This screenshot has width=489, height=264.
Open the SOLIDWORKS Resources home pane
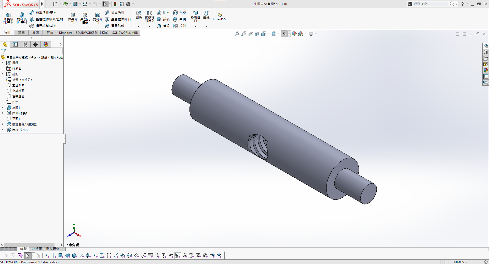click(486, 46)
